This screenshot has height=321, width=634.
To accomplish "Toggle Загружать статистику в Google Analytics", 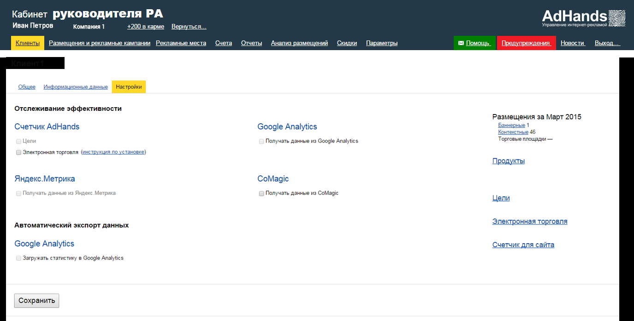I will [18, 258].
